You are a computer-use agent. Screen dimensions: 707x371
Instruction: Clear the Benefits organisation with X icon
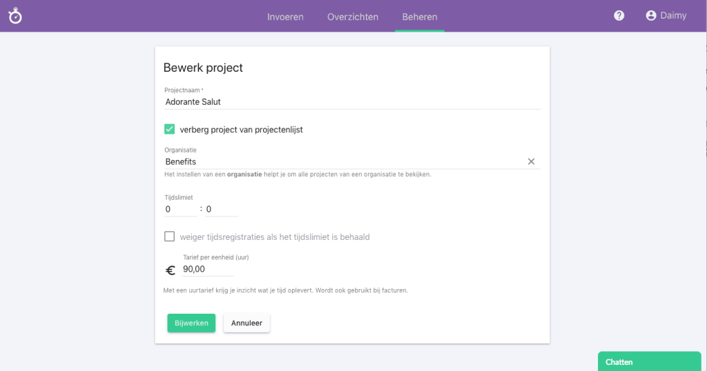[x=531, y=161]
